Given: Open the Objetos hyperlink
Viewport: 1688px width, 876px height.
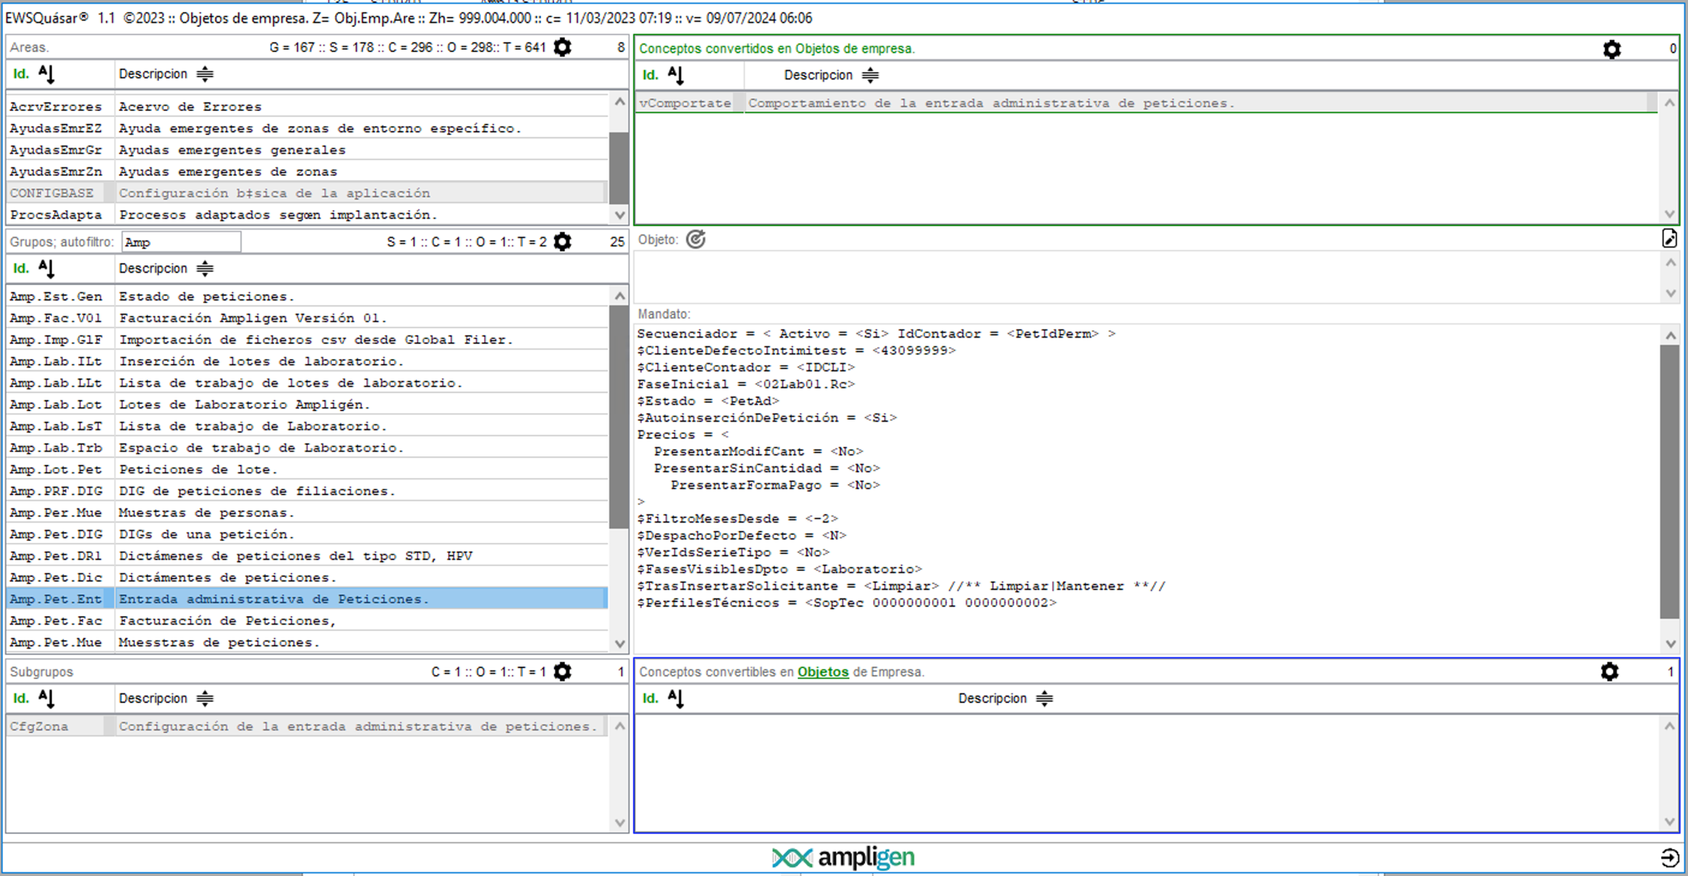Looking at the screenshot, I should pyautogui.click(x=823, y=672).
